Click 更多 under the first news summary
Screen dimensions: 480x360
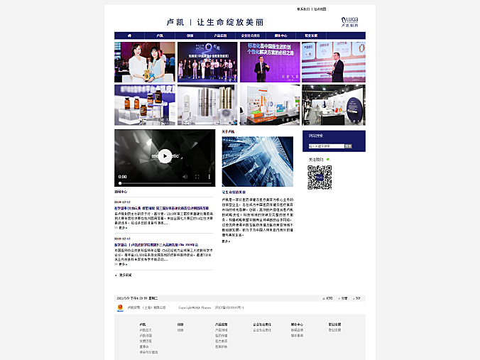pos(123,228)
